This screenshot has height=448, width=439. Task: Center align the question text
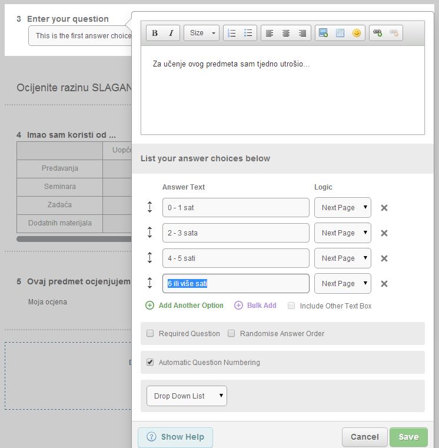pyautogui.click(x=286, y=33)
